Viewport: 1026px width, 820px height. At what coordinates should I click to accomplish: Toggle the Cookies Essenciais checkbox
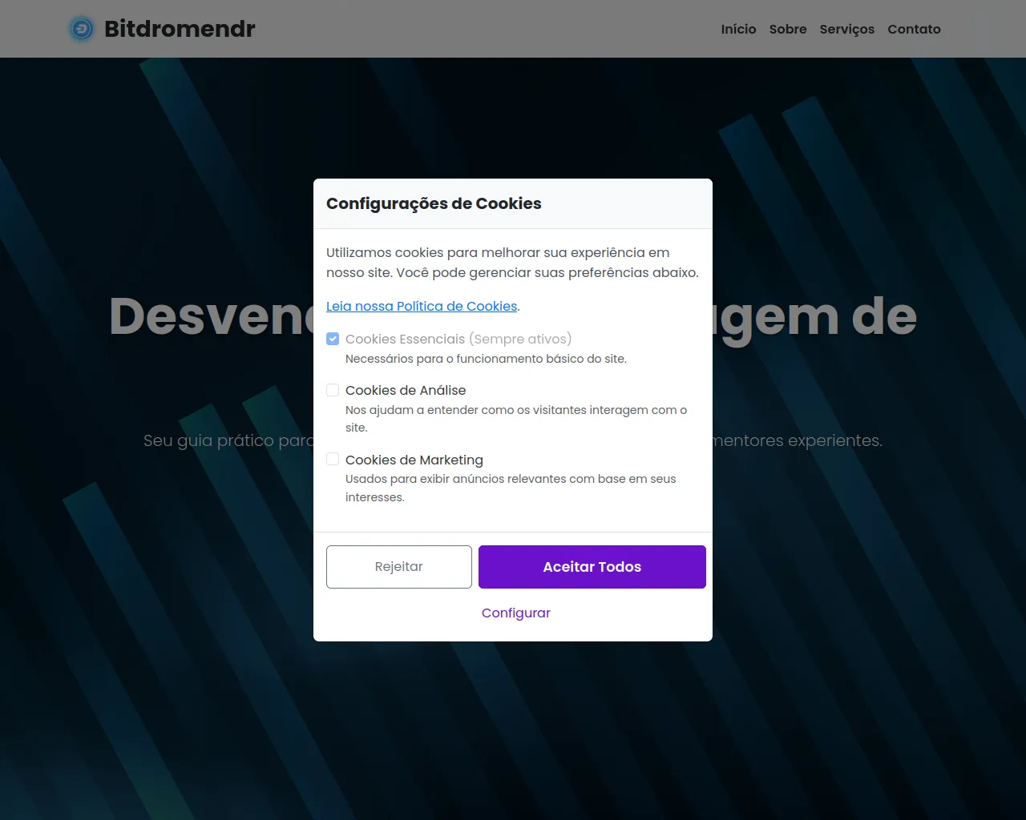tap(333, 339)
